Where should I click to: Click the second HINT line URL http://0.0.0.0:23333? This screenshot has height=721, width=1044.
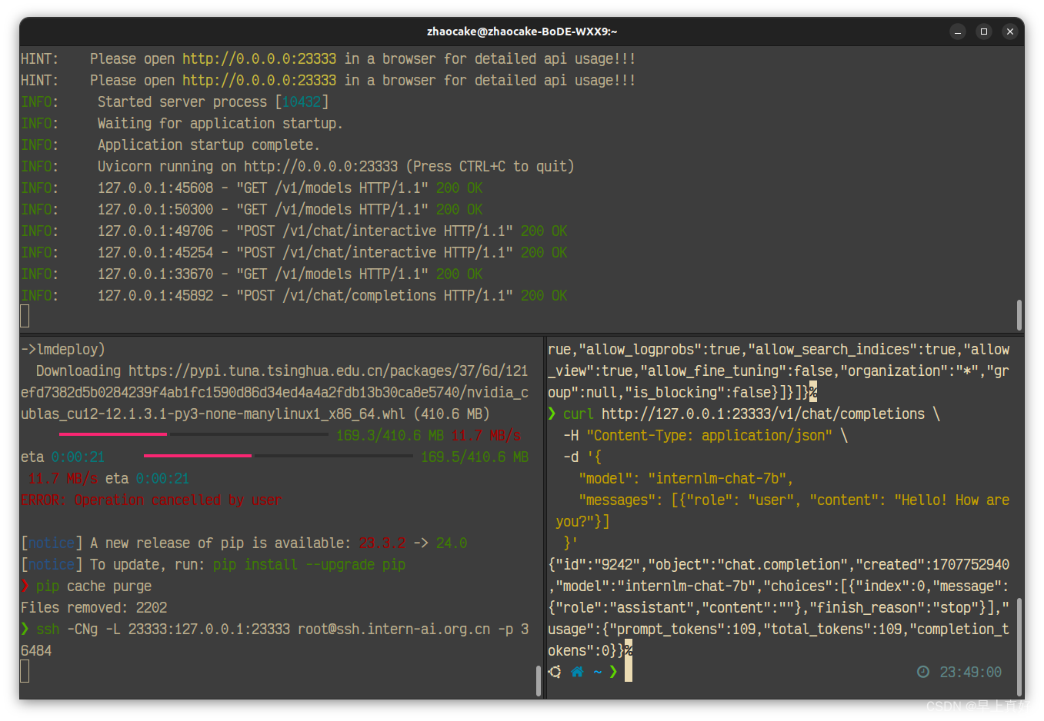(259, 81)
